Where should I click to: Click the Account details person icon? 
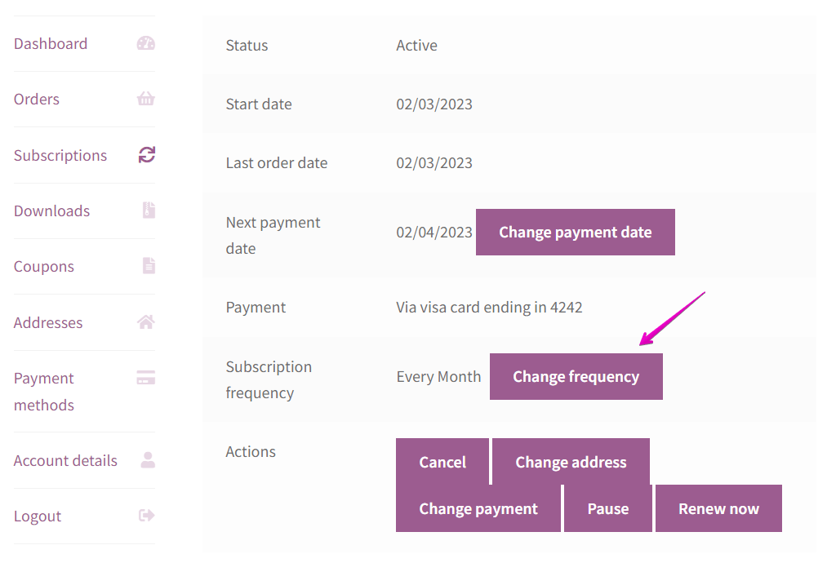tap(146, 460)
